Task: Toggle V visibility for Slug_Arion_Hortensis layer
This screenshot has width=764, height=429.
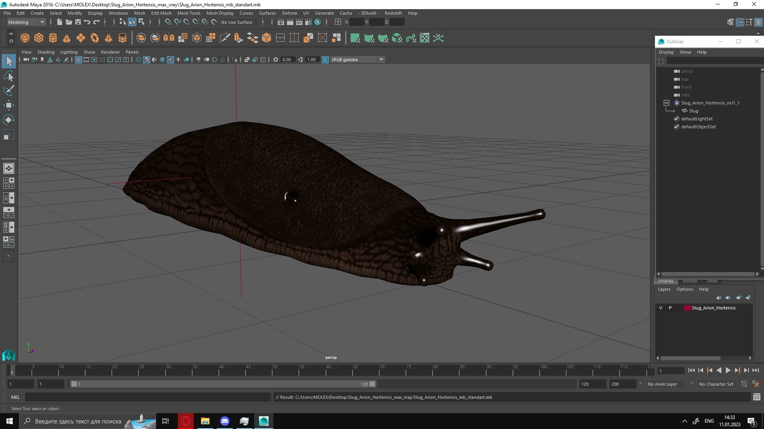Action: pos(661,308)
